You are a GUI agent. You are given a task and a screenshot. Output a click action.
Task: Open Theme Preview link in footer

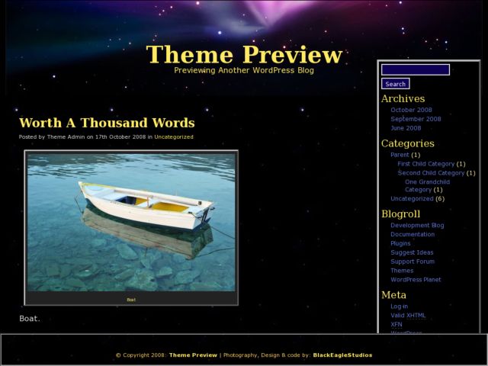[x=193, y=355]
